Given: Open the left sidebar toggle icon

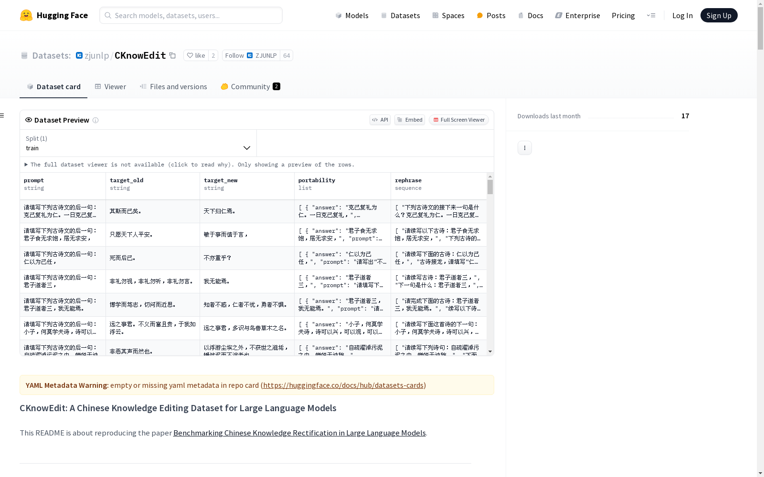Looking at the screenshot, I should pos(2,115).
